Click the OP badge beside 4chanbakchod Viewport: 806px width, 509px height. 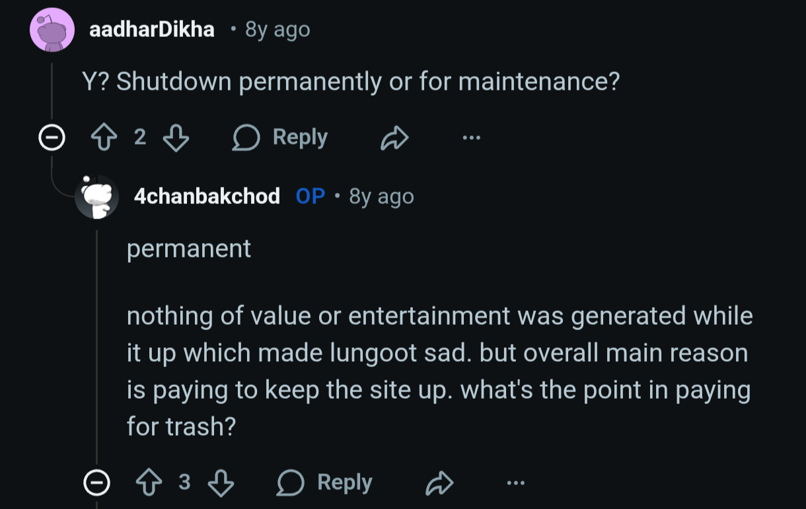311,196
